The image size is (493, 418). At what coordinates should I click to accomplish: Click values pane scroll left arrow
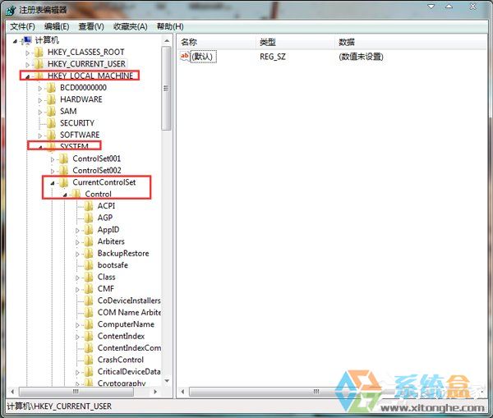coord(182,392)
